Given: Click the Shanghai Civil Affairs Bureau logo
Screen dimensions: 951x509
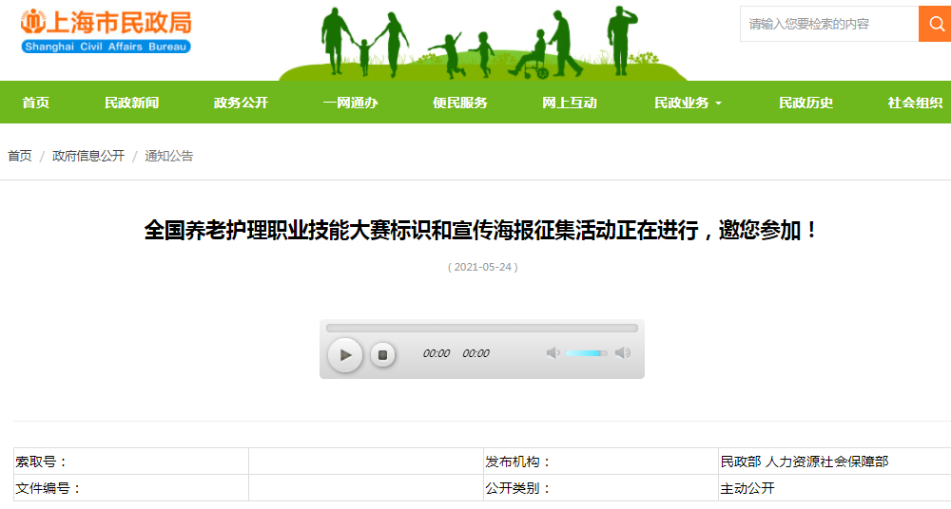Looking at the screenshot, I should pyautogui.click(x=107, y=31).
